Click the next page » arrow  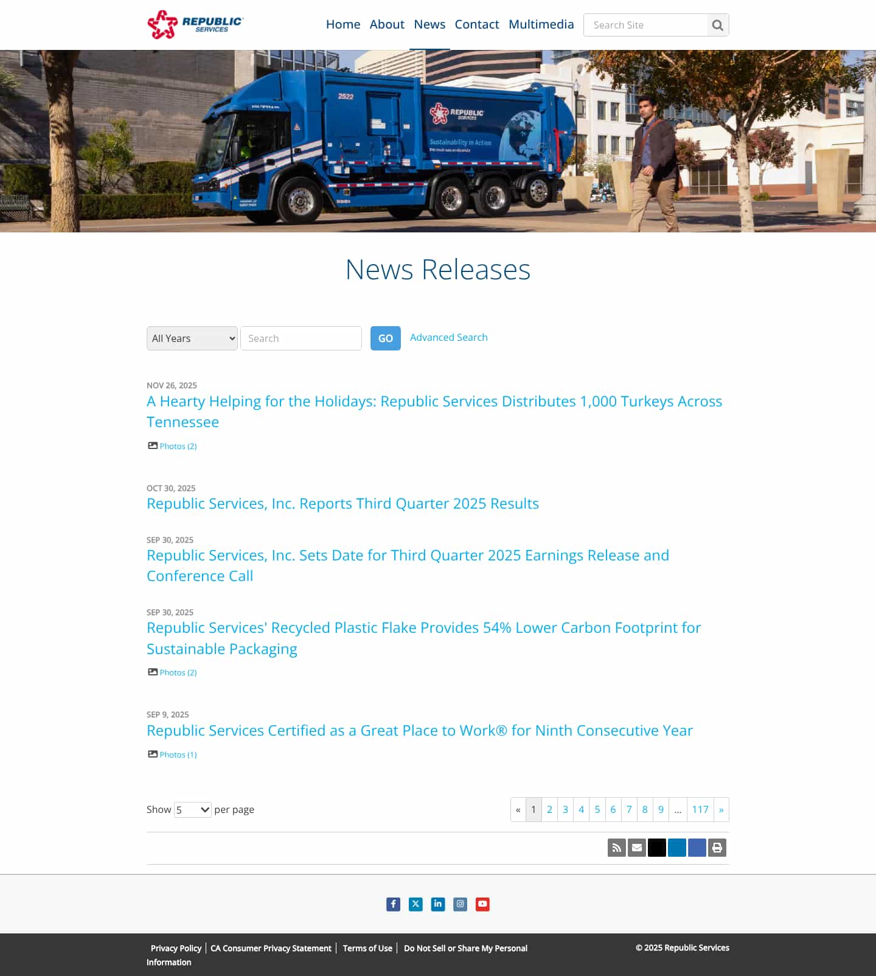(721, 809)
